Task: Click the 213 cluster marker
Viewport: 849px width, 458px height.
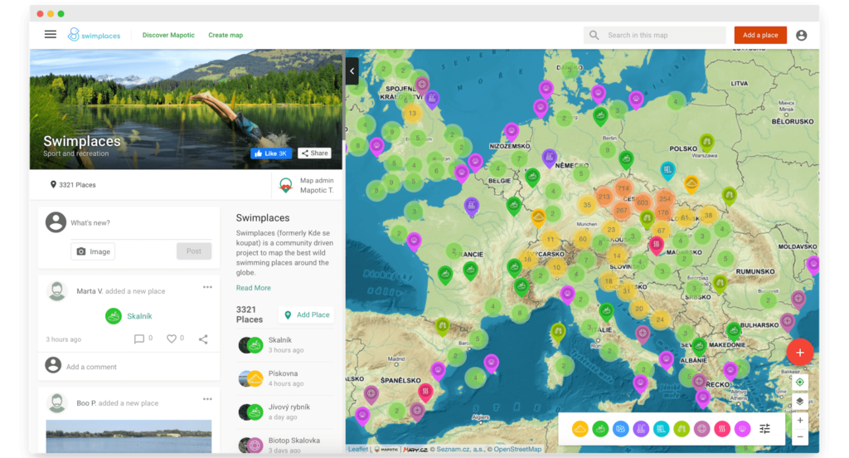Action: coord(604,197)
